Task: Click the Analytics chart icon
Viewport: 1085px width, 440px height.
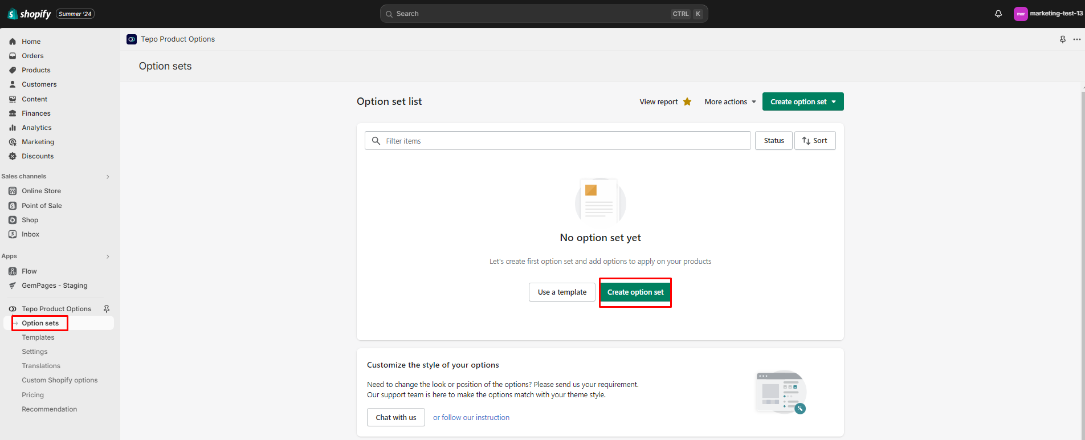Action: coord(13,128)
